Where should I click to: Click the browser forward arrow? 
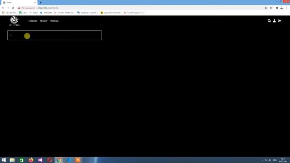click(x=8, y=8)
